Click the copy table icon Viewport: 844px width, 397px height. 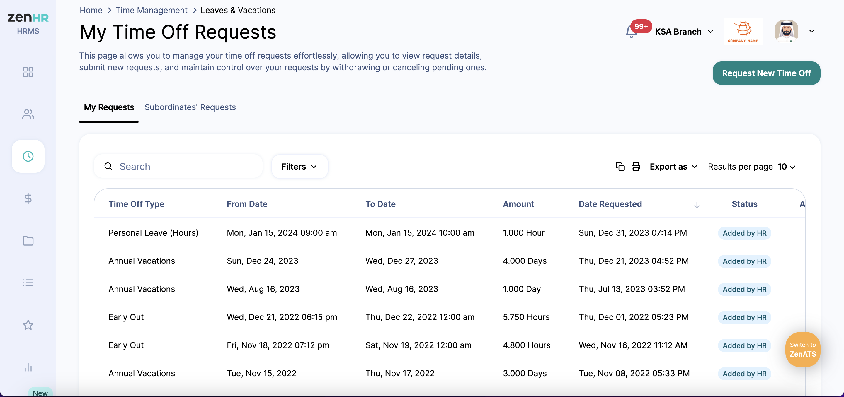[620, 167]
